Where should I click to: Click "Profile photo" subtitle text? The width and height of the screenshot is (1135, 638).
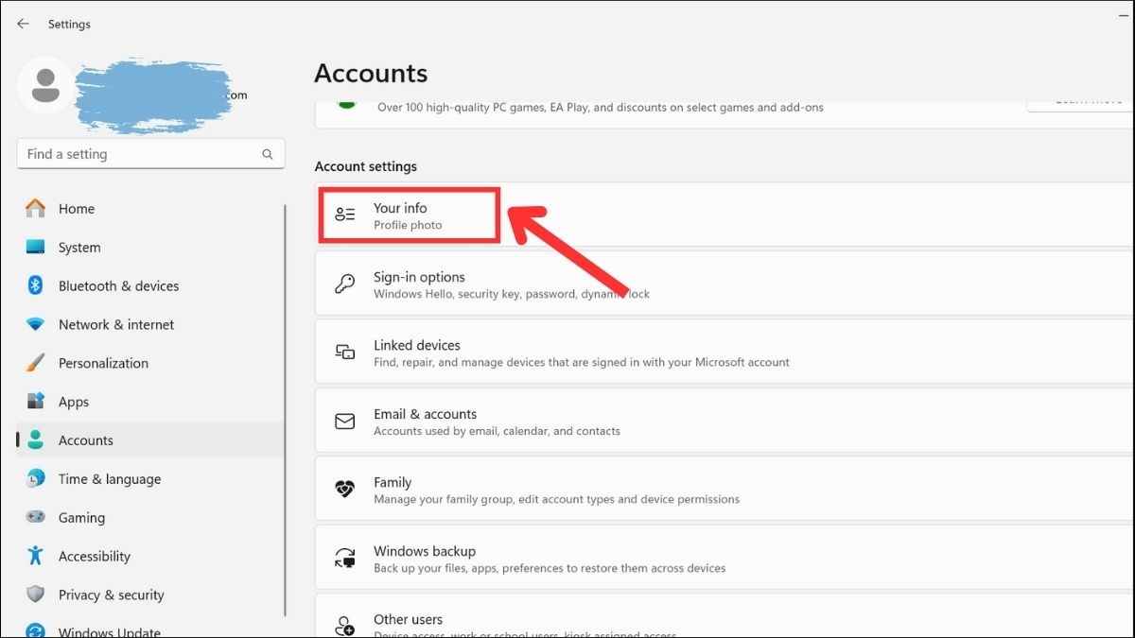pos(408,225)
